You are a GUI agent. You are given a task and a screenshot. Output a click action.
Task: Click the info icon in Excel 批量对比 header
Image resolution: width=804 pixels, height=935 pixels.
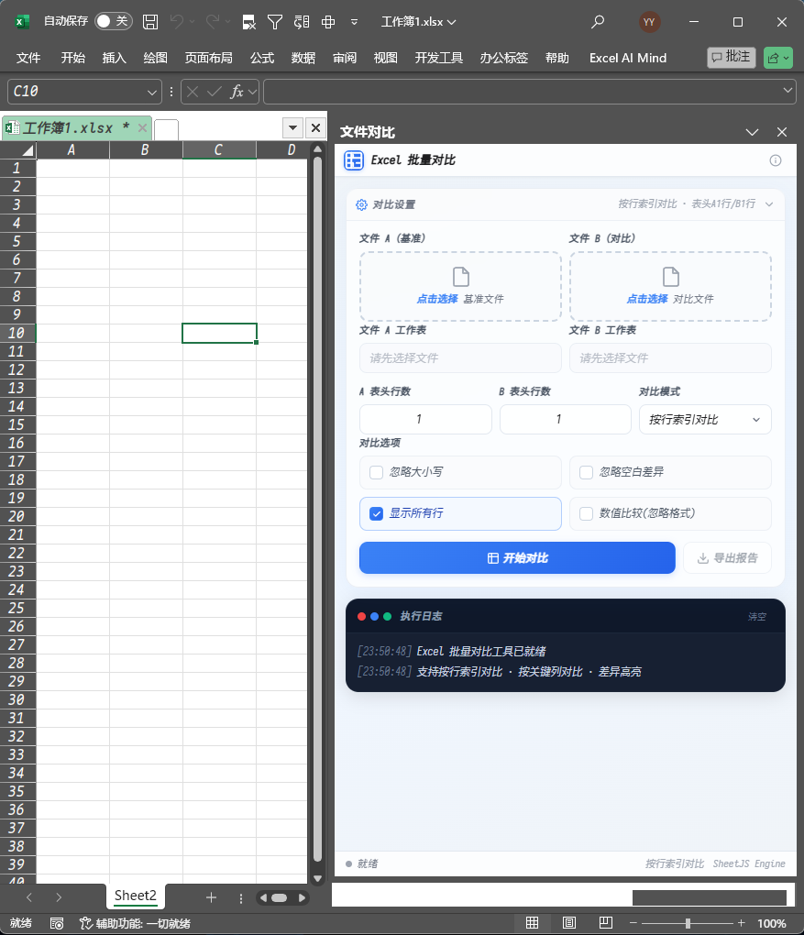point(776,160)
